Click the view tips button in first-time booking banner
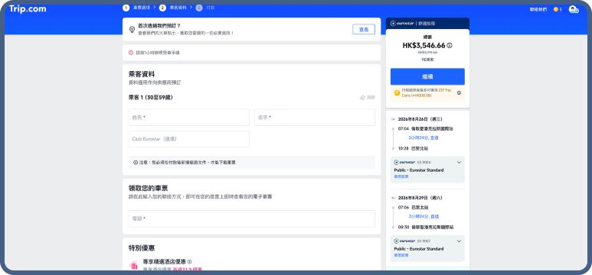 pos(364,29)
